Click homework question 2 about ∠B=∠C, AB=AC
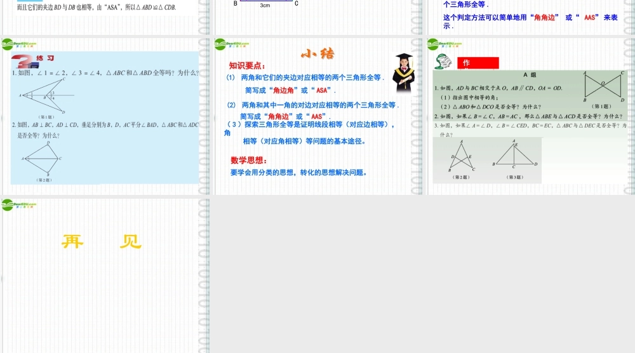 pos(528,116)
